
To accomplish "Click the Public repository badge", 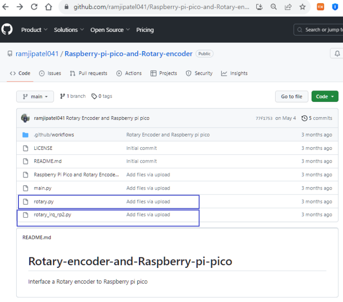I will pyautogui.click(x=205, y=54).
